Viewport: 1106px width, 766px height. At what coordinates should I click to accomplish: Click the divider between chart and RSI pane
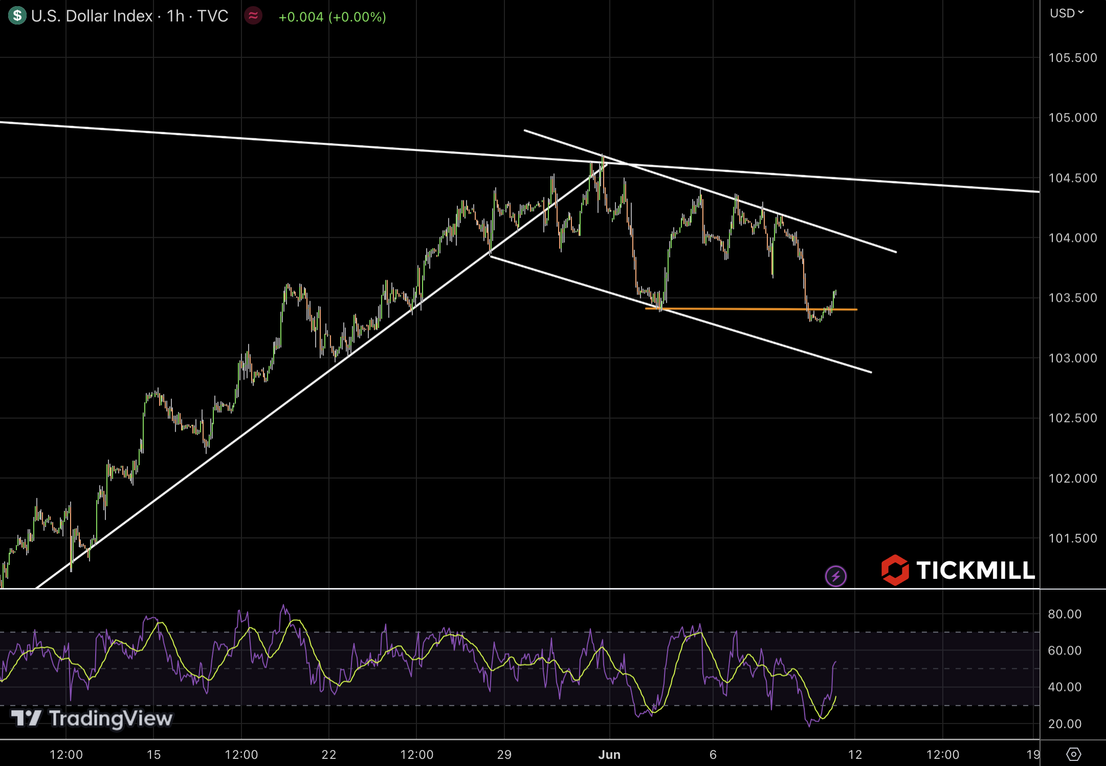[x=512, y=589]
